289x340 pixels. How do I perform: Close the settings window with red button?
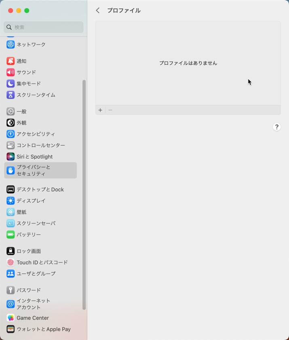tap(11, 10)
